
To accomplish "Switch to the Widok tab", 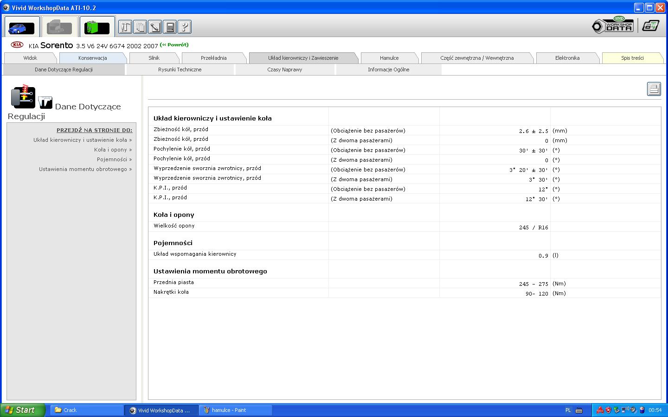I will [x=30, y=58].
